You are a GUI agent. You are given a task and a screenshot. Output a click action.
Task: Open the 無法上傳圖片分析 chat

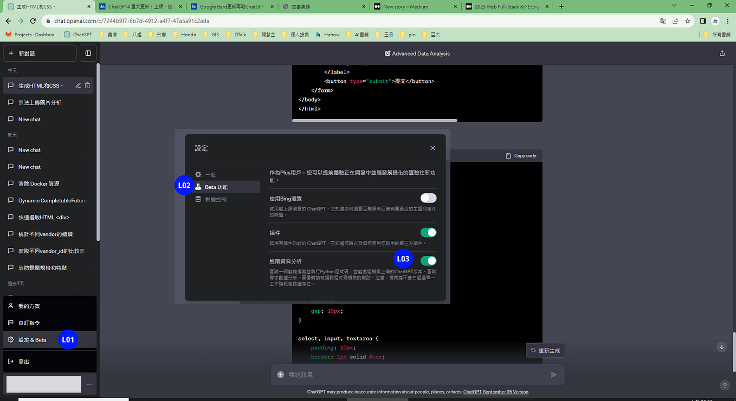tap(49, 102)
